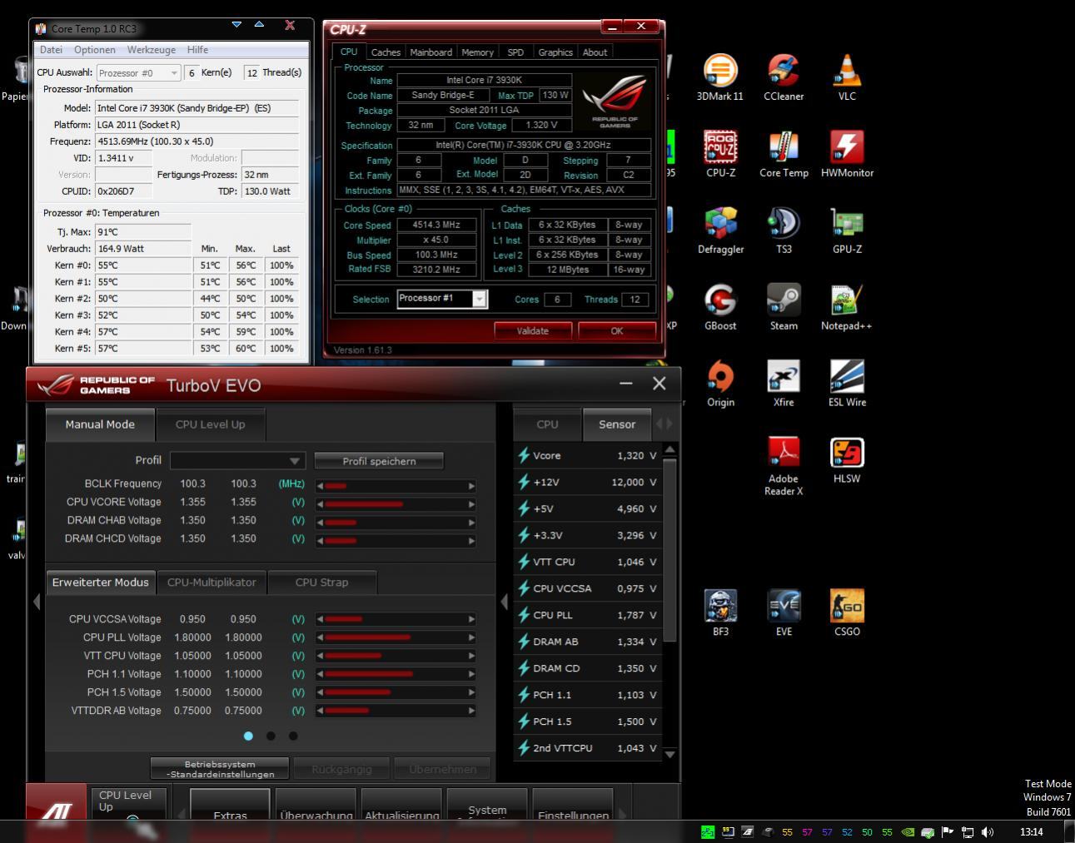
Task: Switch to the Mainboard tab in CPU-Z
Action: (x=431, y=52)
